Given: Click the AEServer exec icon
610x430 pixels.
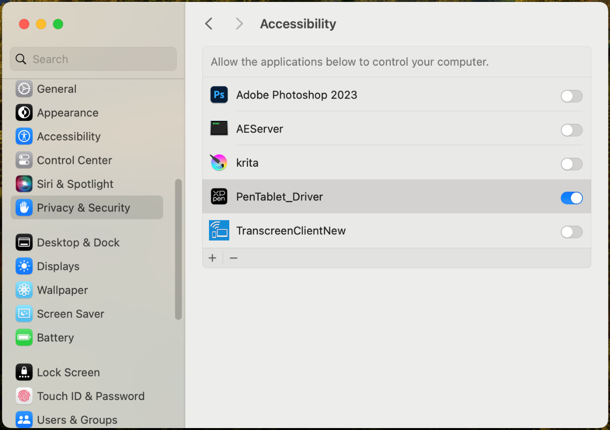Looking at the screenshot, I should tap(219, 129).
